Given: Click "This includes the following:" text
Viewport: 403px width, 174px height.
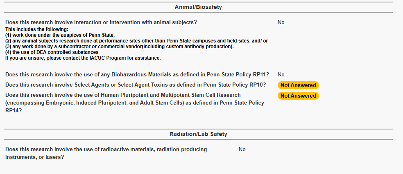Looking at the screenshot, I should pos(36,29).
